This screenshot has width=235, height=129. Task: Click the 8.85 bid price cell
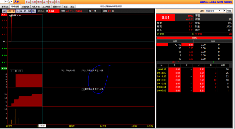[191, 52]
